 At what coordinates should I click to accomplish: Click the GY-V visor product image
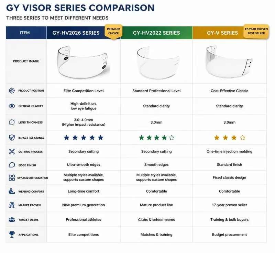[x=229, y=61]
